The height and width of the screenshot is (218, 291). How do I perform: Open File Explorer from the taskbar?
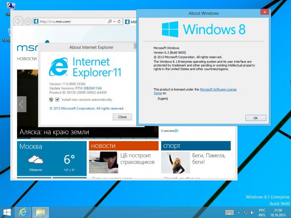[x=41, y=213]
